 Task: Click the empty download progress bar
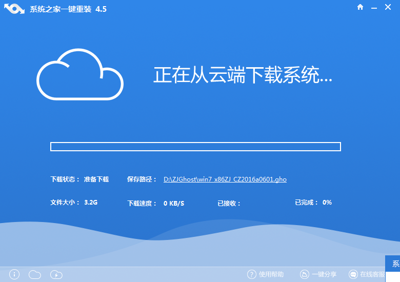tap(195, 147)
